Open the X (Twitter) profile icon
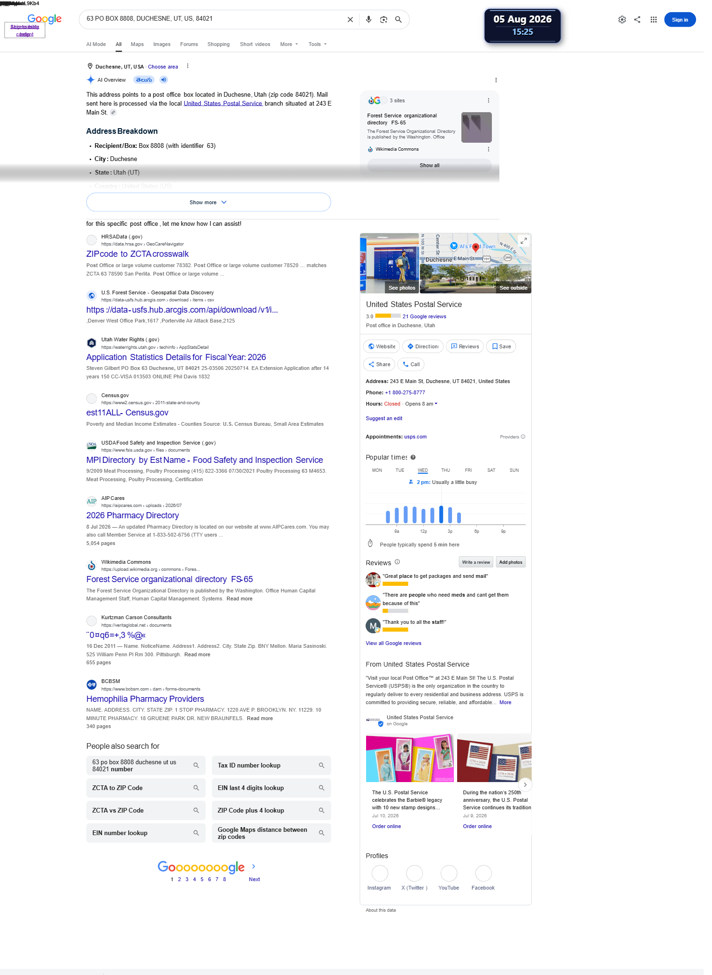The image size is (712, 975). coord(414,874)
